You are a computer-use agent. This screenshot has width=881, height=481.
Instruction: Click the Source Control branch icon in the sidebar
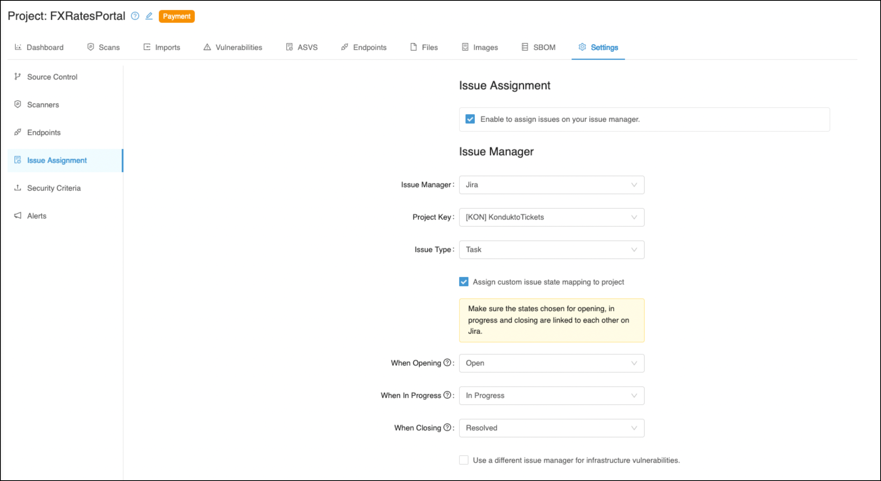pos(17,76)
